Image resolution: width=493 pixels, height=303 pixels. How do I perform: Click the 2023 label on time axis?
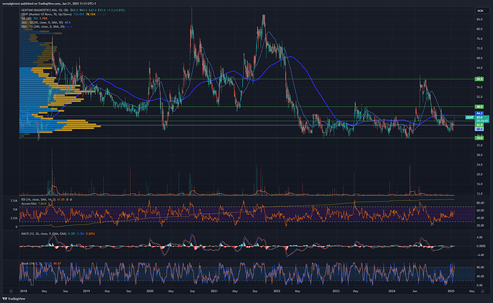click(x=336, y=291)
